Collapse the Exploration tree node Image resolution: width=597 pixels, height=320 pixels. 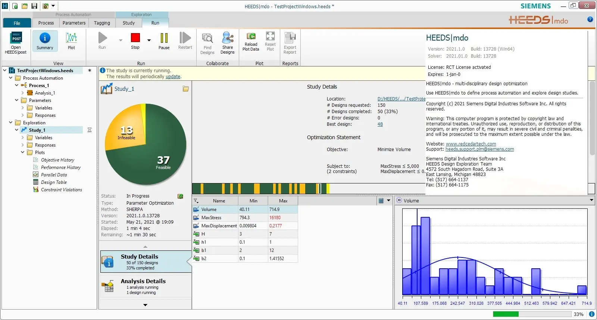[x=10, y=122]
